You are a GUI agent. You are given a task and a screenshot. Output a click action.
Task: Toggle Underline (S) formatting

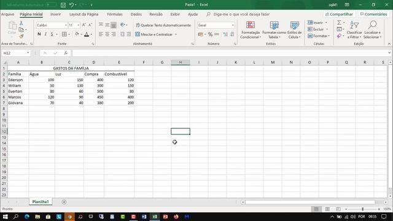tap(52, 34)
